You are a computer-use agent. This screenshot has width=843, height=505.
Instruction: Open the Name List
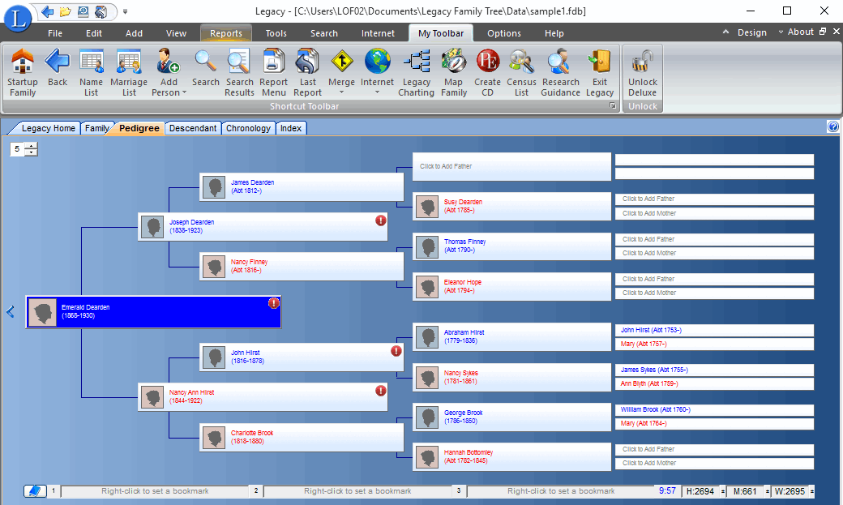(91, 73)
